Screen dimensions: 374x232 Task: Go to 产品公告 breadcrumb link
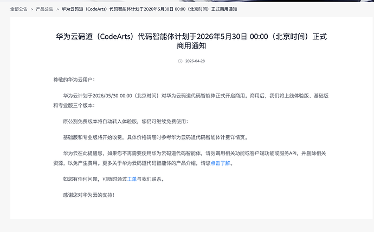point(44,9)
